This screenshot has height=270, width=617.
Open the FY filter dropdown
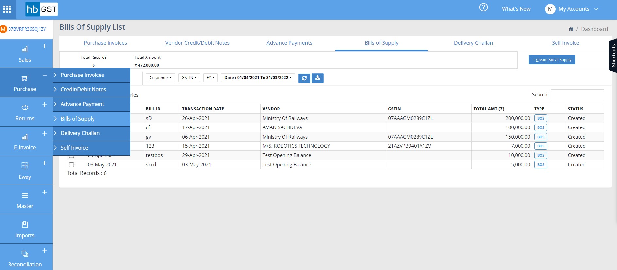pyautogui.click(x=210, y=78)
